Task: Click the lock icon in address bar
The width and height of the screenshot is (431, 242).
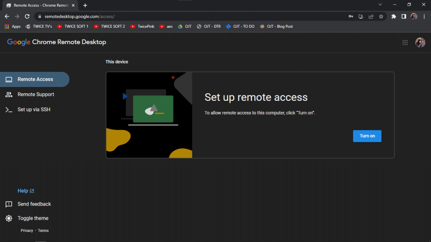Action: point(40,16)
